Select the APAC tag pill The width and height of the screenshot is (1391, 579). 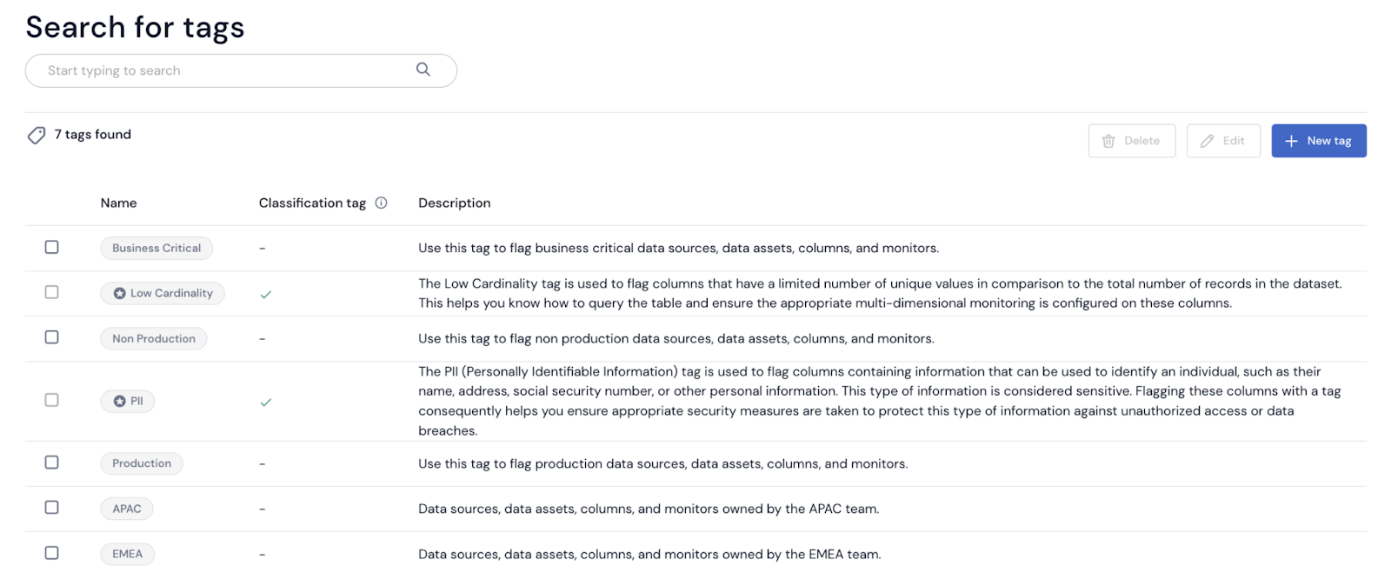pyautogui.click(x=126, y=508)
